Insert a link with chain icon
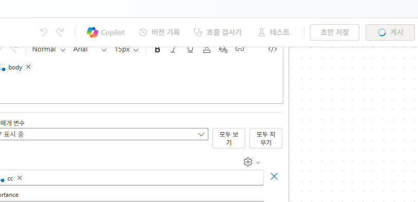Screen dimensions: 418x202 click(x=240, y=49)
